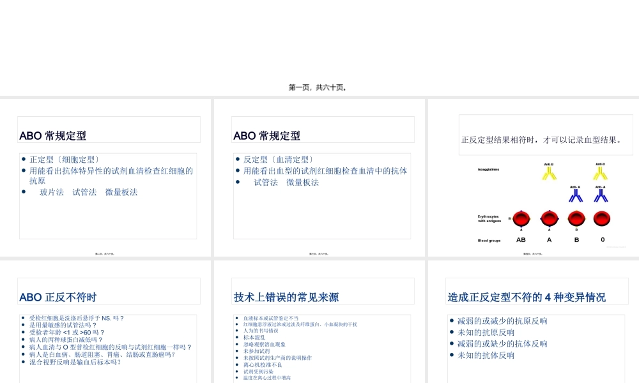Click the yellow Anti-B antibody icon above group O
This screenshot has width=639, height=383.
click(600, 175)
